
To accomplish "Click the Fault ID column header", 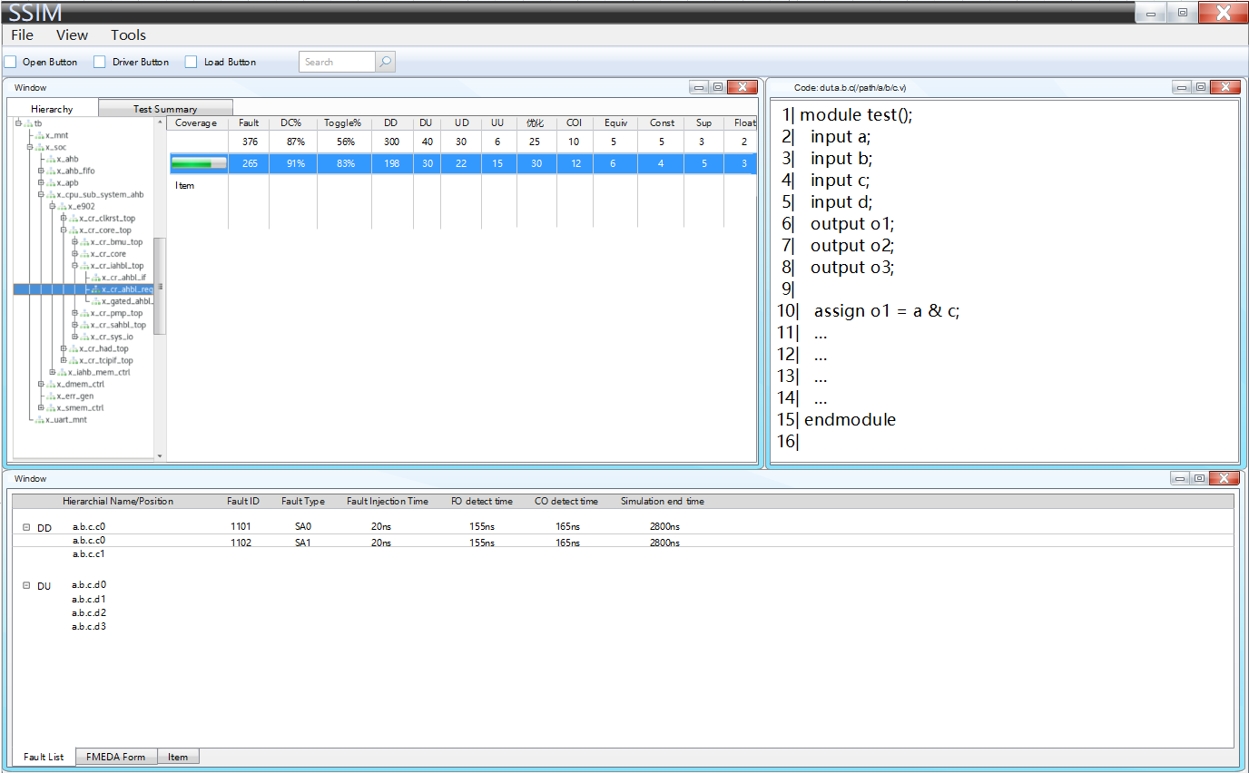I will tap(243, 501).
